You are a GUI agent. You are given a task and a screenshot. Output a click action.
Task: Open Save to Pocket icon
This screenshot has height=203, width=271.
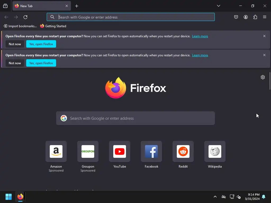coord(236,17)
